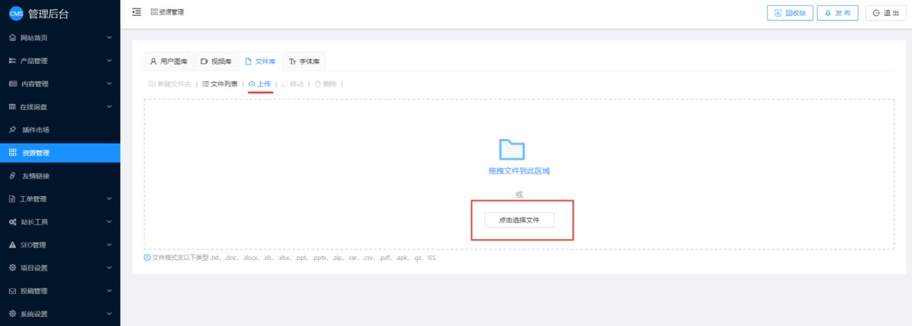Click the cloud upload icon next to 上传
This screenshot has width=912, height=326.
pyautogui.click(x=252, y=84)
